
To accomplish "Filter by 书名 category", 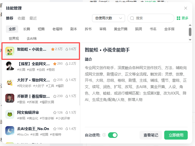I will 153,29.
